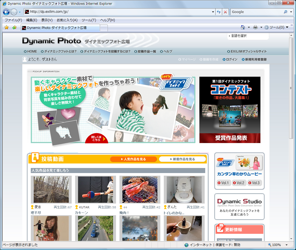The height and width of the screenshot is (250, 296).
Task: Open the 焼肉! video thumbnail
Action: 140,189
